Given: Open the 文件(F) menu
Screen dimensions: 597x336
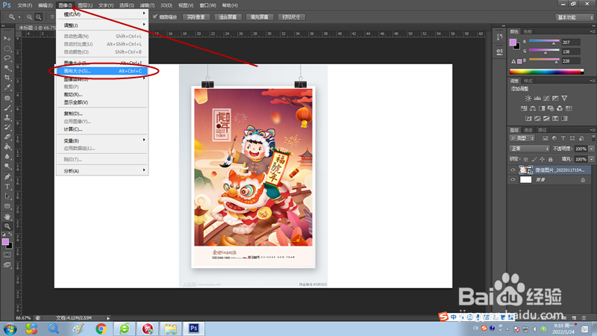Looking at the screenshot, I should [25, 5].
